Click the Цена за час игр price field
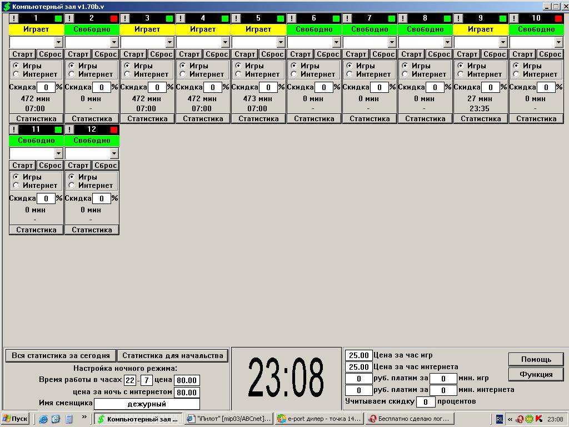 pyautogui.click(x=359, y=355)
